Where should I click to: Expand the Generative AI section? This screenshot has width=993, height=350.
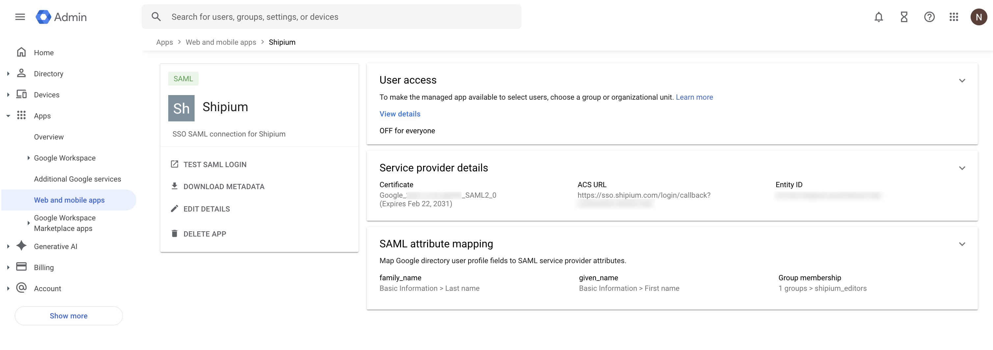coord(8,246)
